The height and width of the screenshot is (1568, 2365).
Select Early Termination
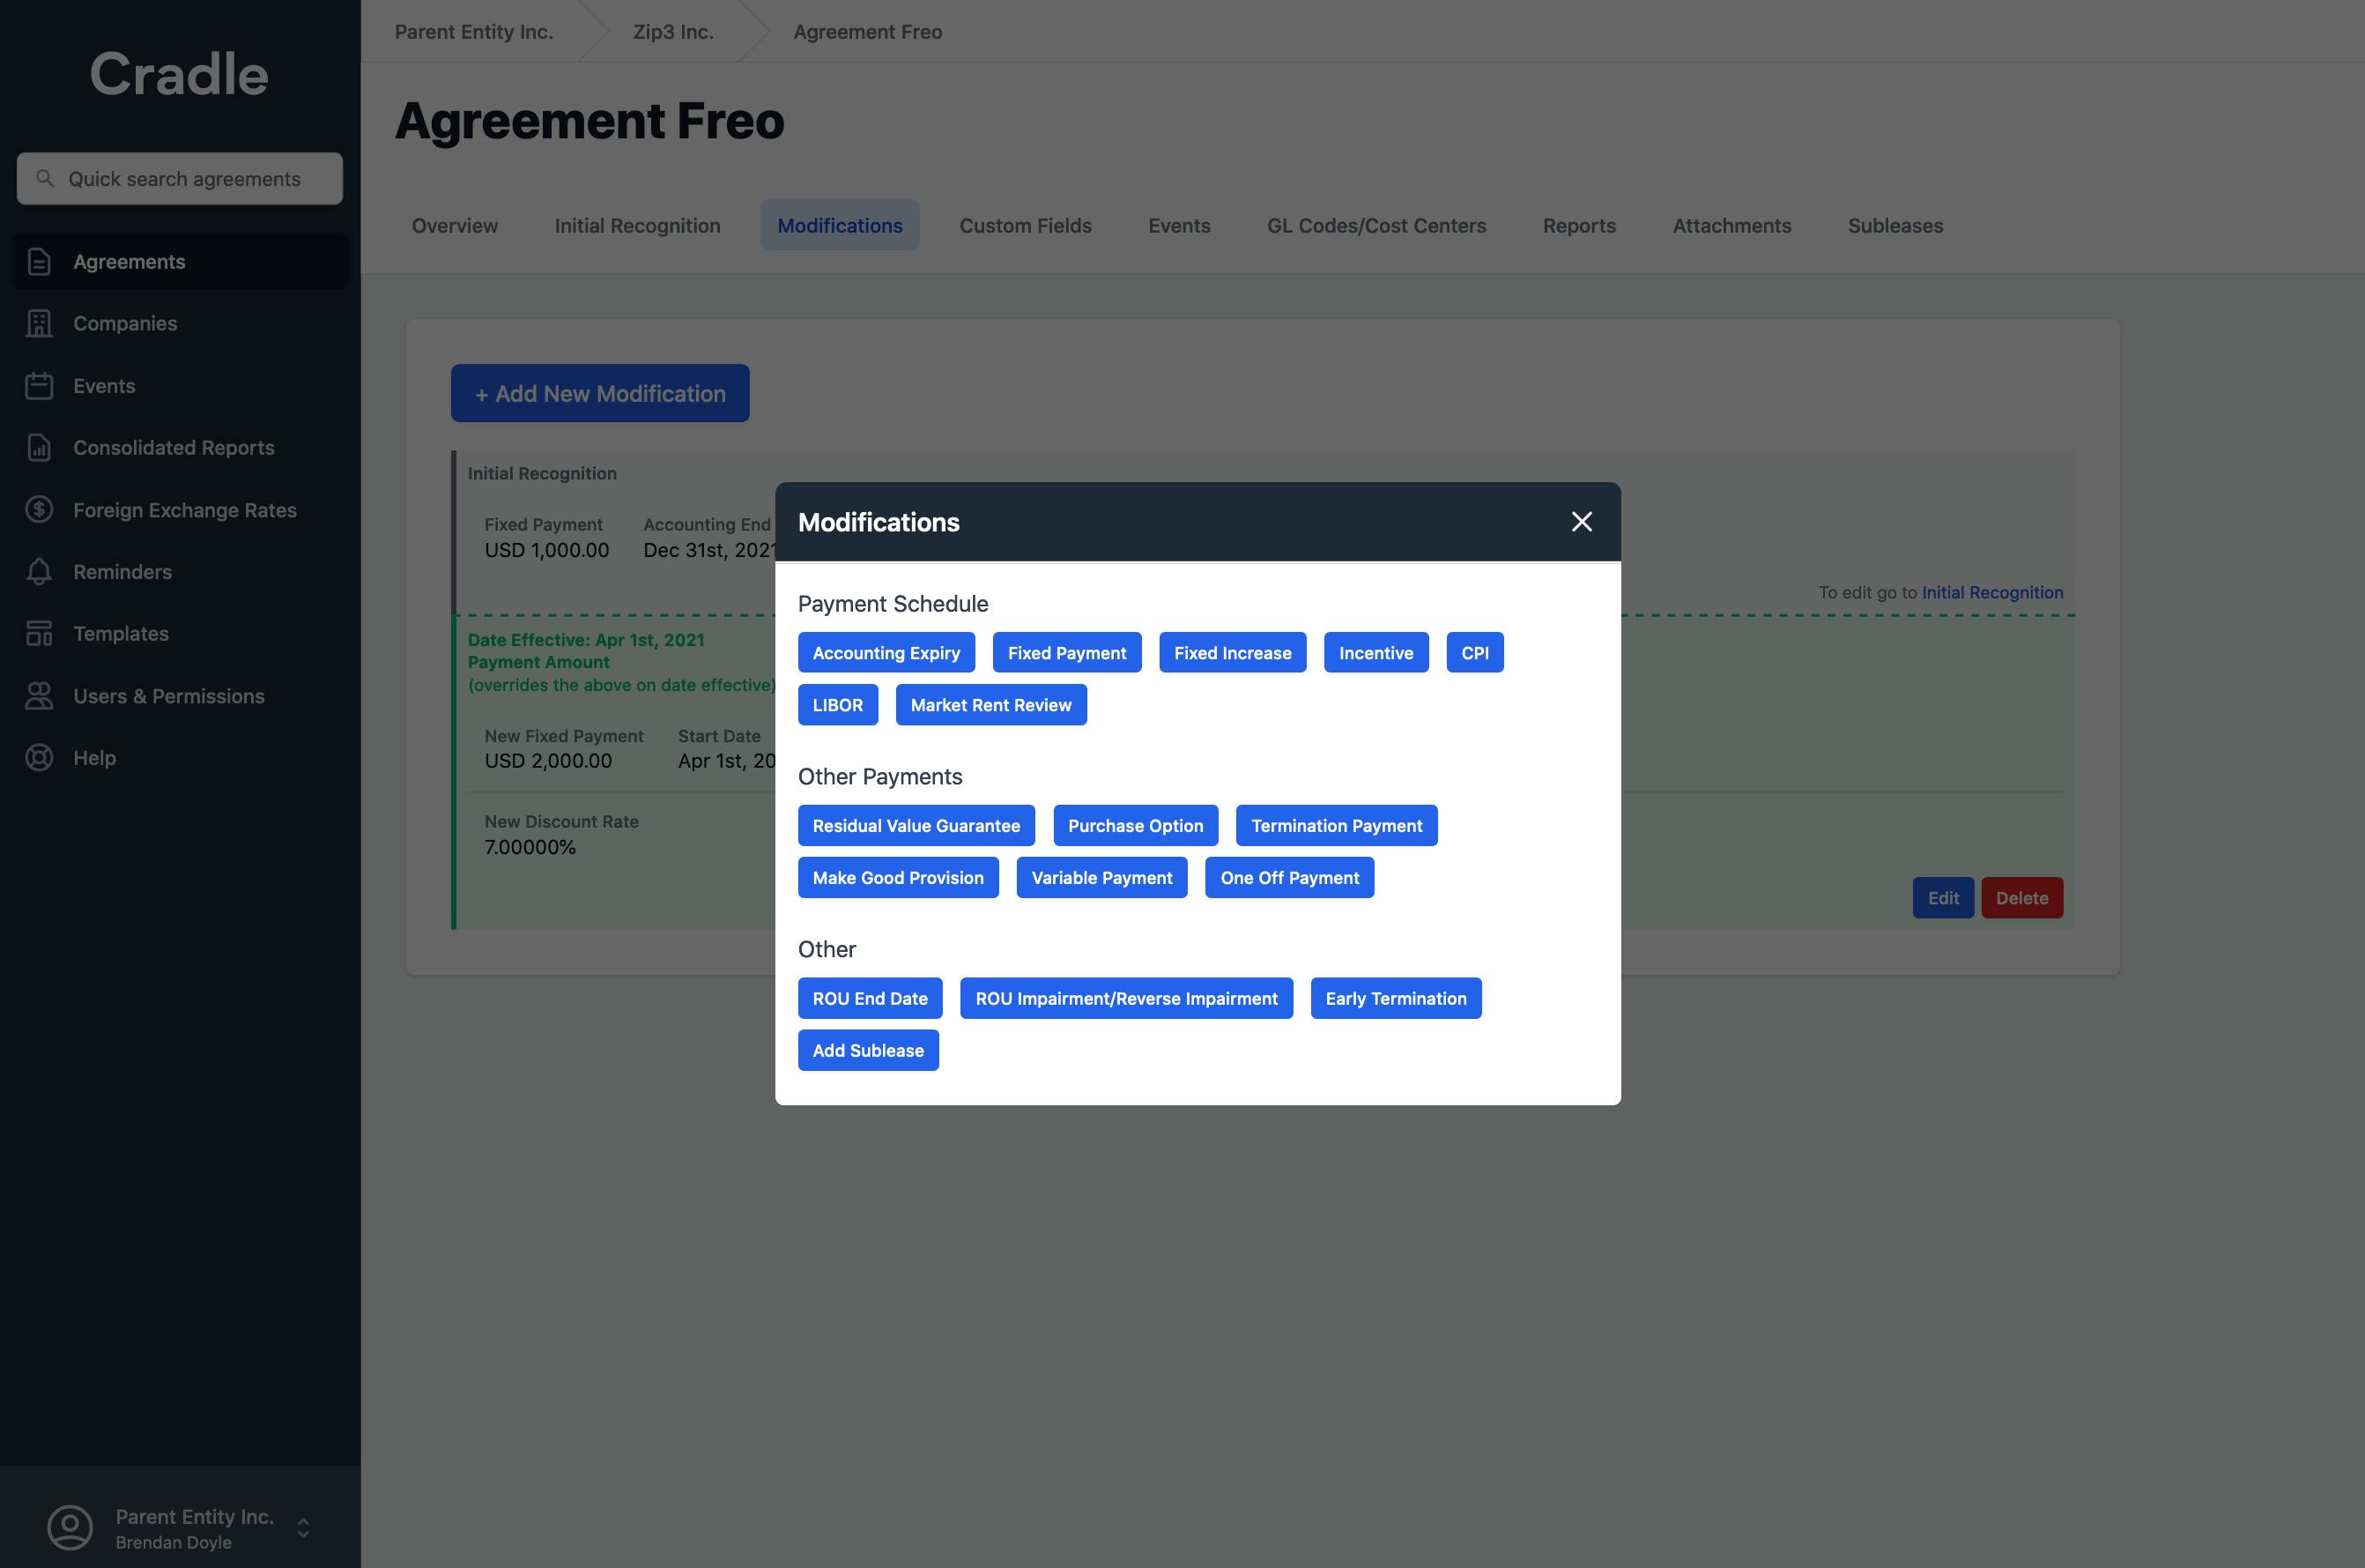[x=1396, y=998]
